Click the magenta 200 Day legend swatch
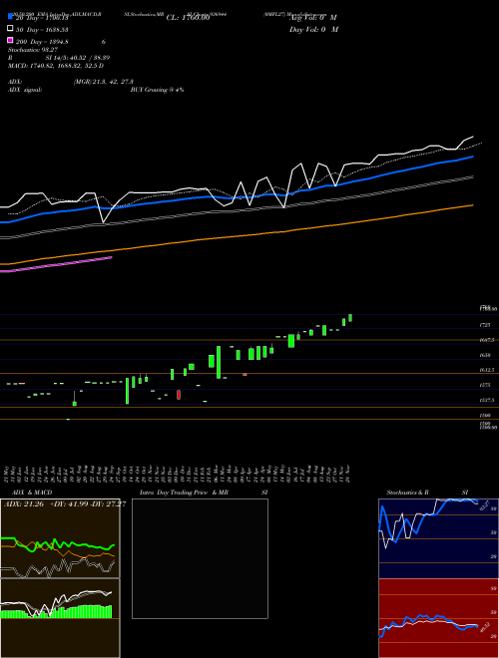The height and width of the screenshot is (658, 499). 11,40
